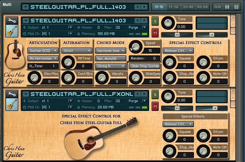245x162 pixels.
Task: Click rack header minimize-all X icon
Action: (227, 7)
